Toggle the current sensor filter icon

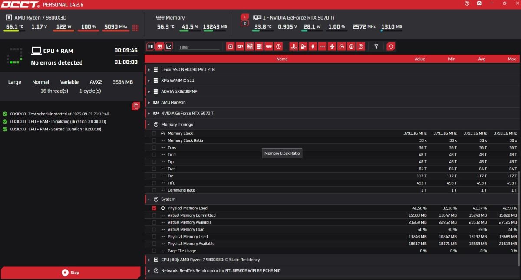[x=322, y=46]
